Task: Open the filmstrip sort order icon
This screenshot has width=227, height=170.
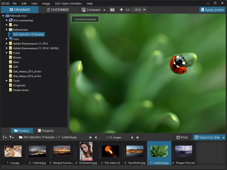Action: click(4, 138)
